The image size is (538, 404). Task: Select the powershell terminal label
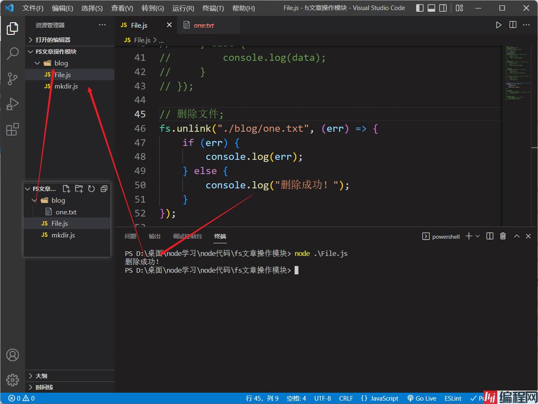(x=441, y=237)
